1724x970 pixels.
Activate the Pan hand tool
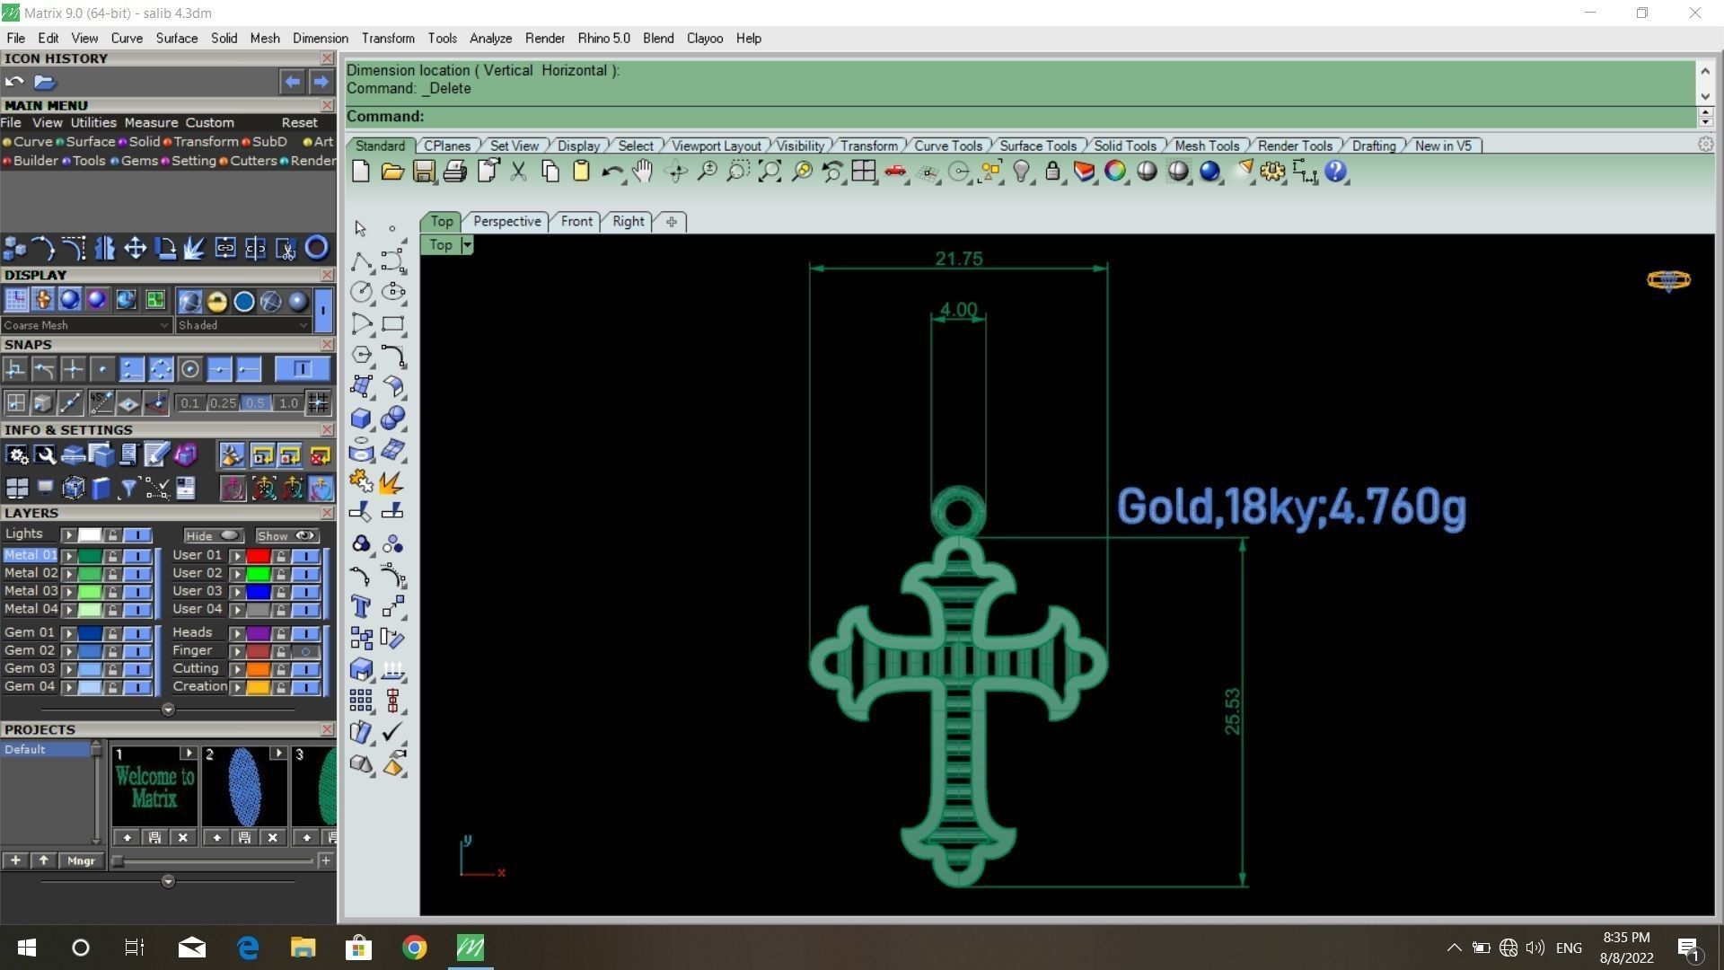643,171
